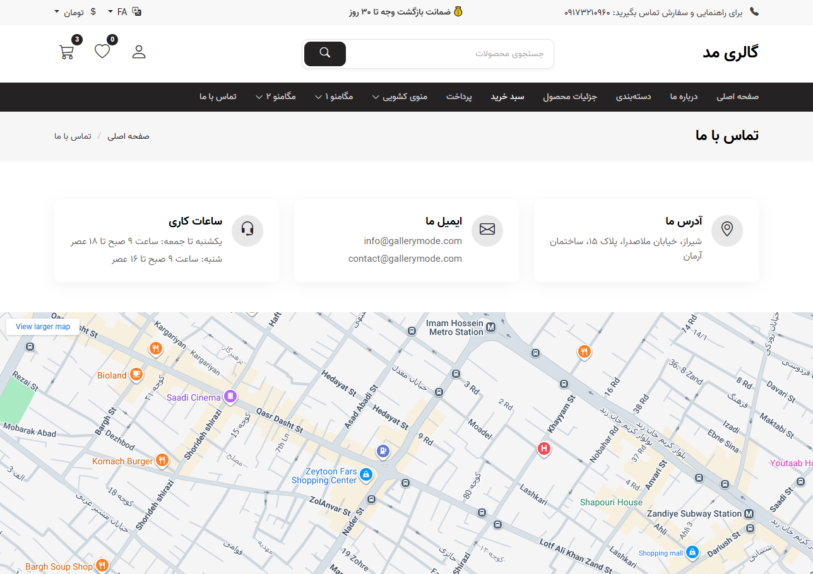Click the phone icon next to the support number
This screenshot has width=813, height=574.
click(754, 11)
